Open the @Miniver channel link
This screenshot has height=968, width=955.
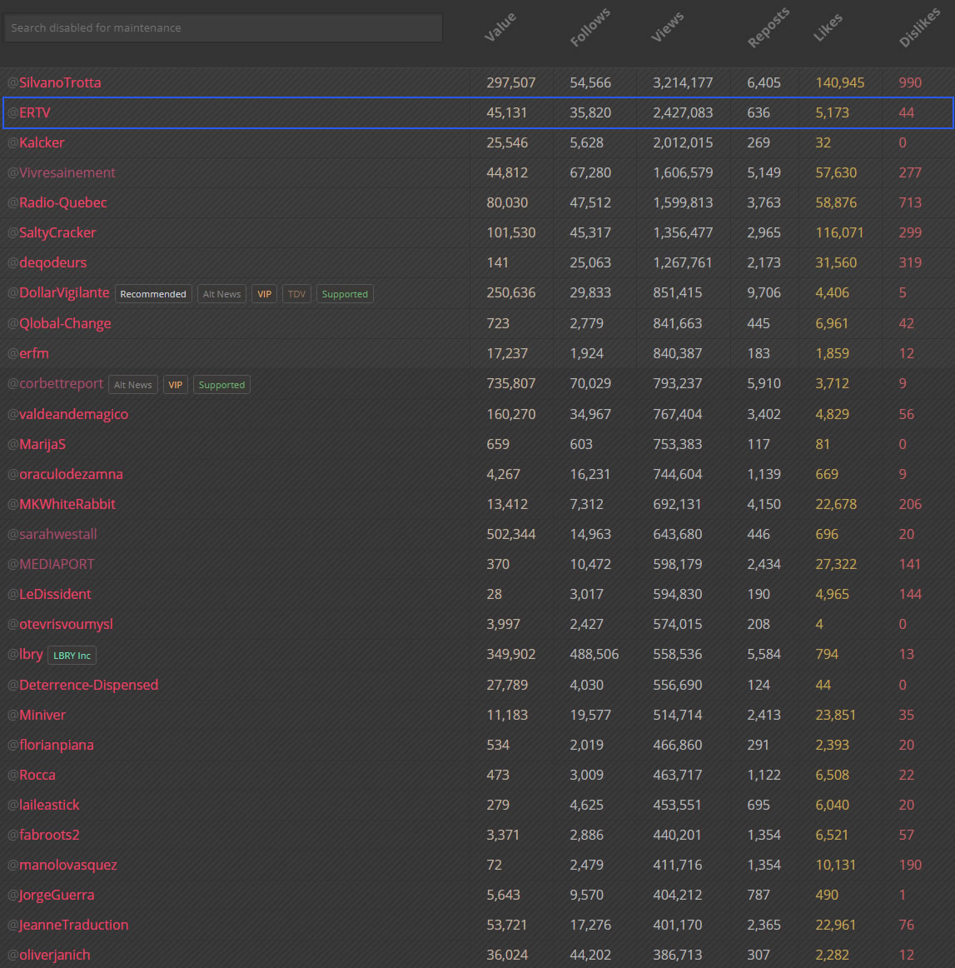[x=37, y=715]
